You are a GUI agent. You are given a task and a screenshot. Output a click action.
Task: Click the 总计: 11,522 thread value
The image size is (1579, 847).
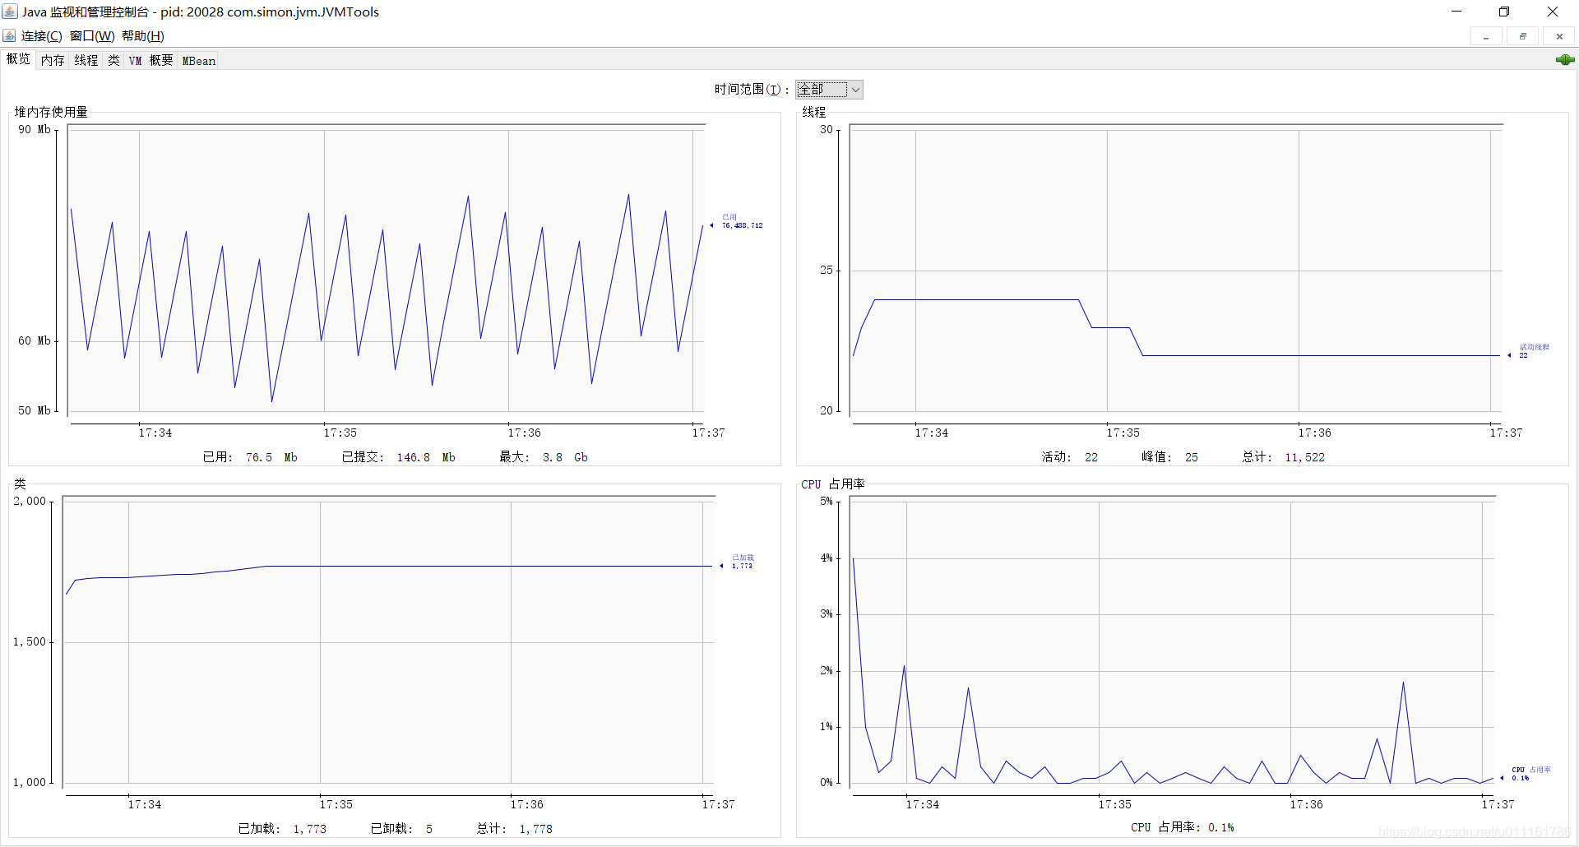(1283, 457)
